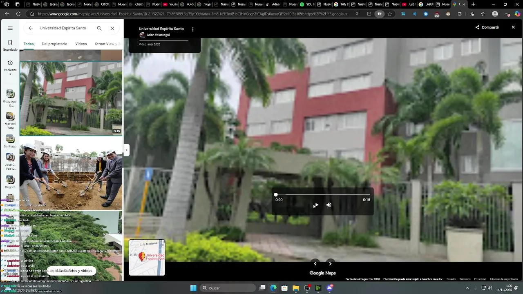Select the Videos tab
523x294 pixels.
tap(81, 44)
